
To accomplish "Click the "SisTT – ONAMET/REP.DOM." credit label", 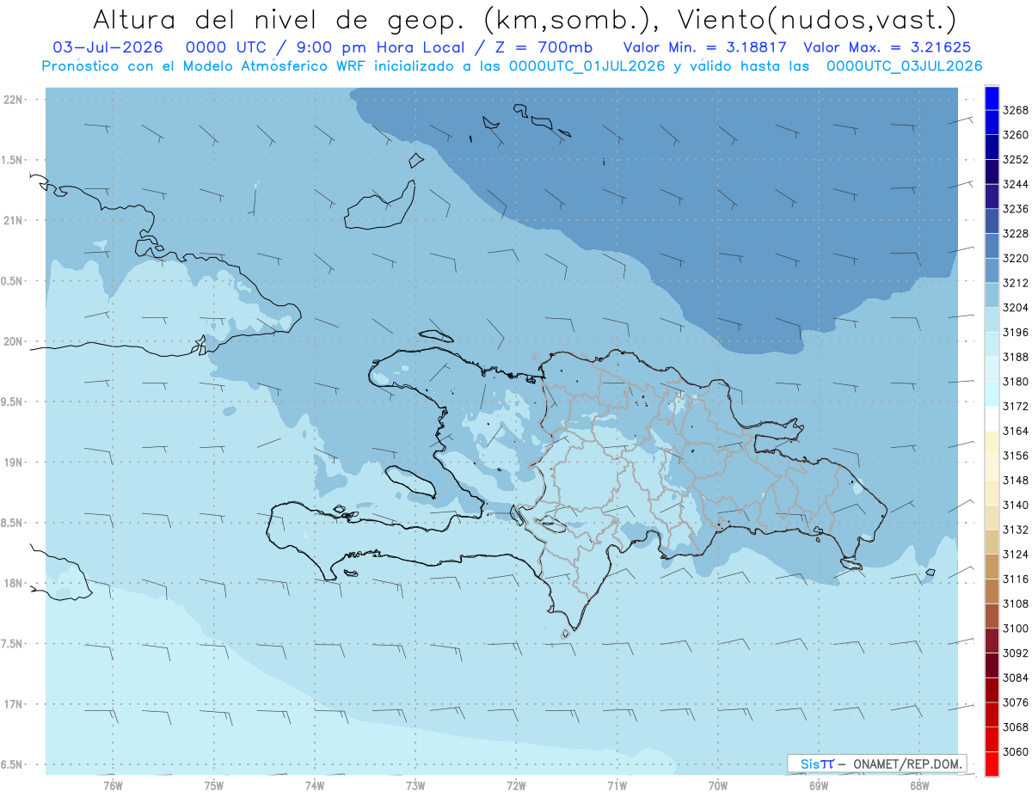I will 876,763.
